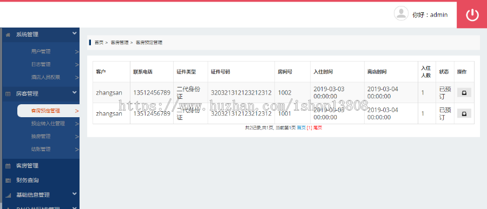Collapse the 系统管理 menu chevron
Image resolution: width=487 pixels, height=209 pixels.
coord(74,33)
